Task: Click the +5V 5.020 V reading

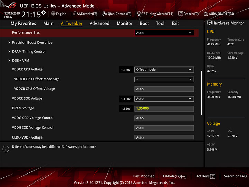Action: (x=232, y=136)
